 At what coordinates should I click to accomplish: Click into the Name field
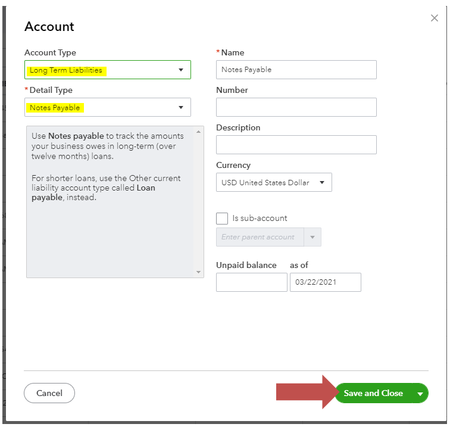pos(296,70)
